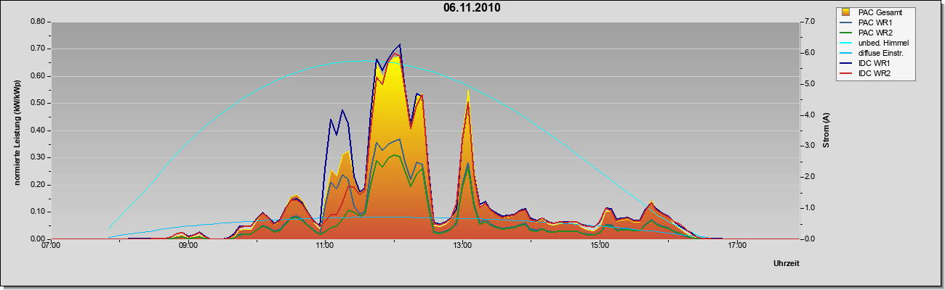Click the 09:00 time axis tick label

pyautogui.click(x=188, y=246)
